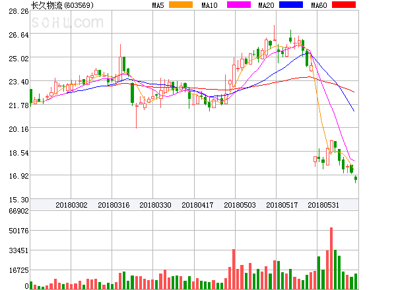396x290 pixels.
Task: Click the MA20 legend label
Action: (x=266, y=5)
